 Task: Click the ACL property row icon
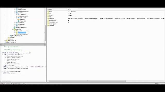click(48, 17)
